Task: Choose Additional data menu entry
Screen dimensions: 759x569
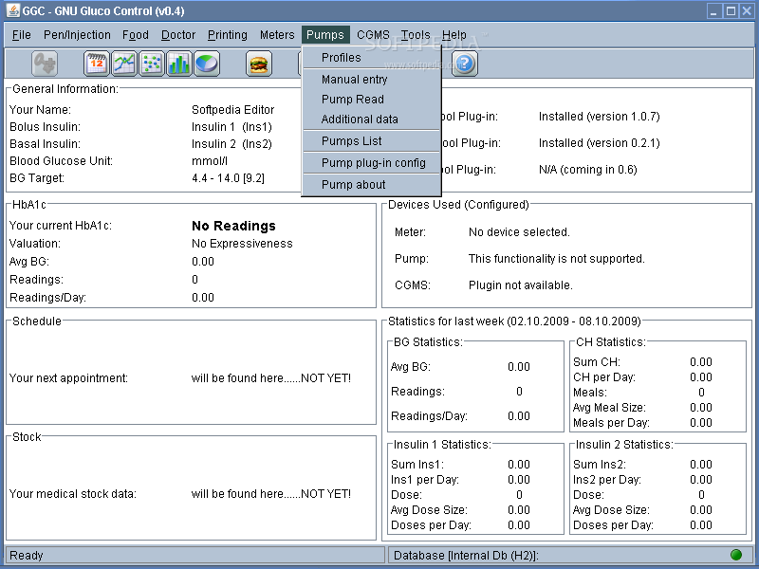Action: pyautogui.click(x=371, y=119)
